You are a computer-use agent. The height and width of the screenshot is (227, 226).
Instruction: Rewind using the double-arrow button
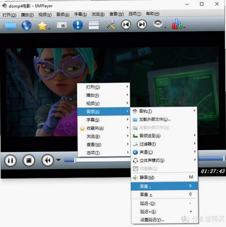coord(48,160)
